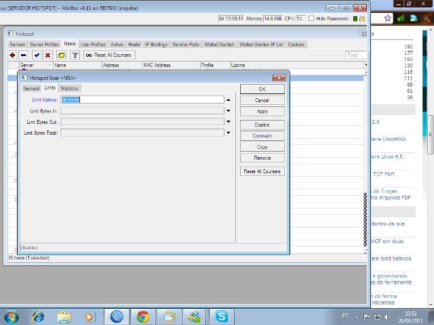Click the Linux 4.0 link in browser
This screenshot has height=325, width=434.
pos(387,156)
